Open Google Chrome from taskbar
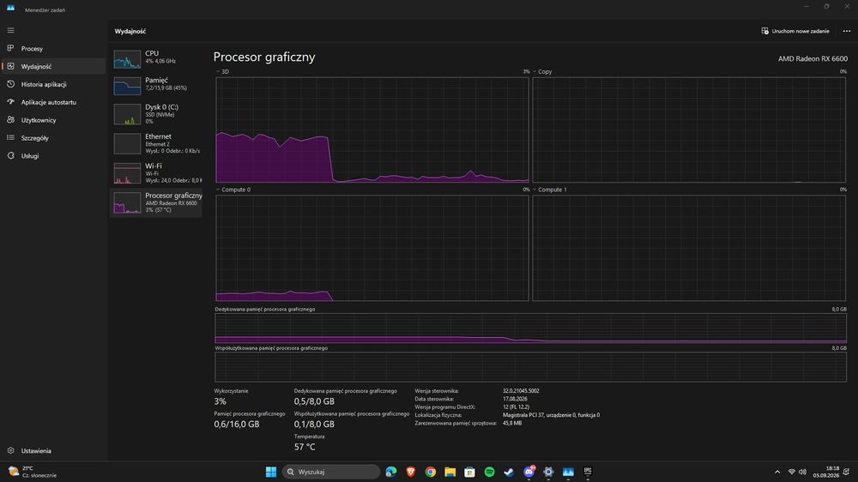The height and width of the screenshot is (482, 858). (431, 472)
